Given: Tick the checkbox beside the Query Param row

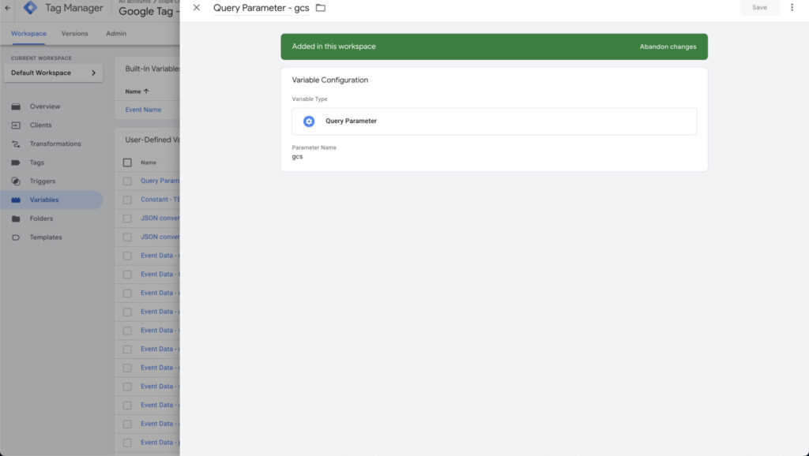Looking at the screenshot, I should coord(127,181).
